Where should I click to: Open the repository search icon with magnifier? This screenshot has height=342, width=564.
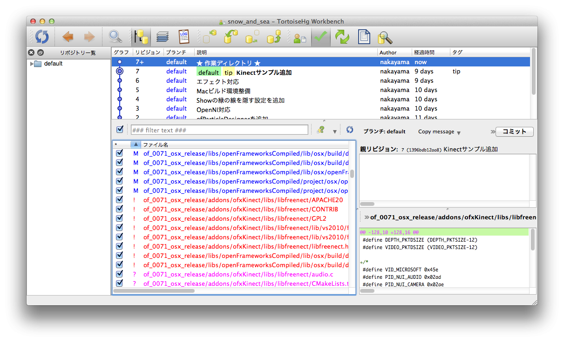coord(385,37)
